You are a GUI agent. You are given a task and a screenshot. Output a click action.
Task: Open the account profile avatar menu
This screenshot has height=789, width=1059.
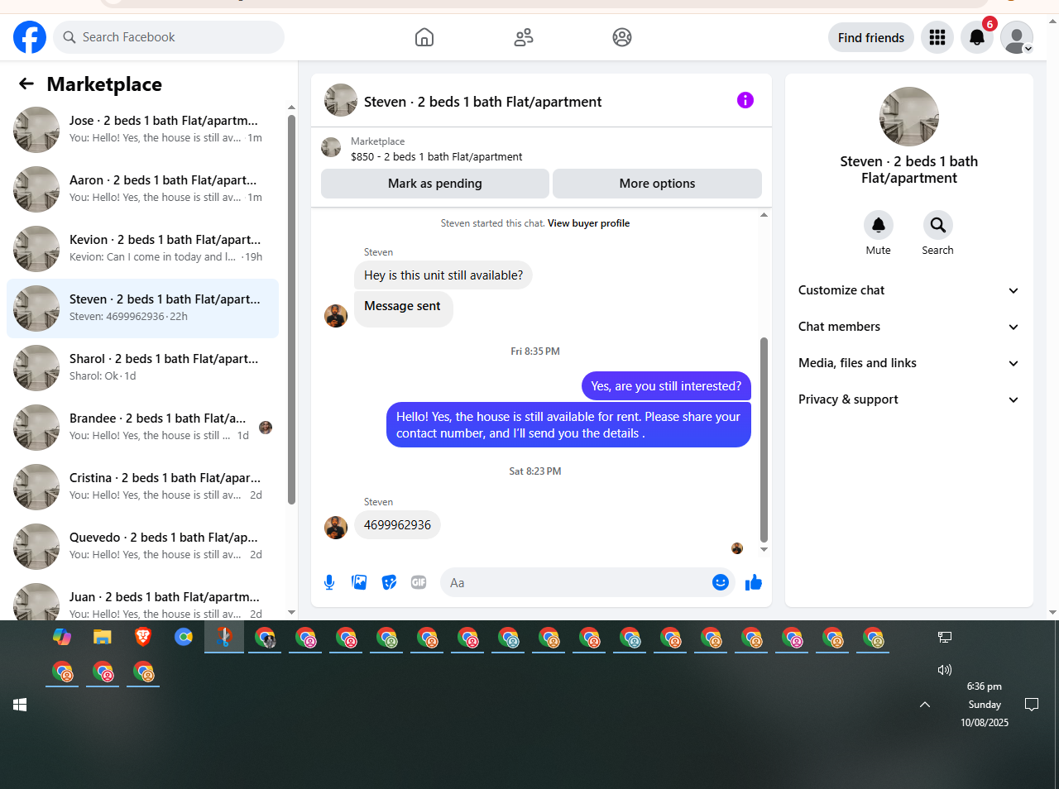click(1017, 37)
